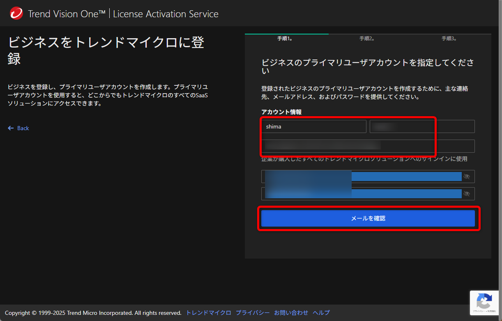Click the Trend Micro logo icon
The width and height of the screenshot is (502, 321).
pos(16,13)
